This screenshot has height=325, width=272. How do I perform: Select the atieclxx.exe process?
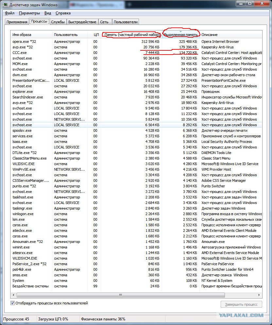(x=136, y=231)
